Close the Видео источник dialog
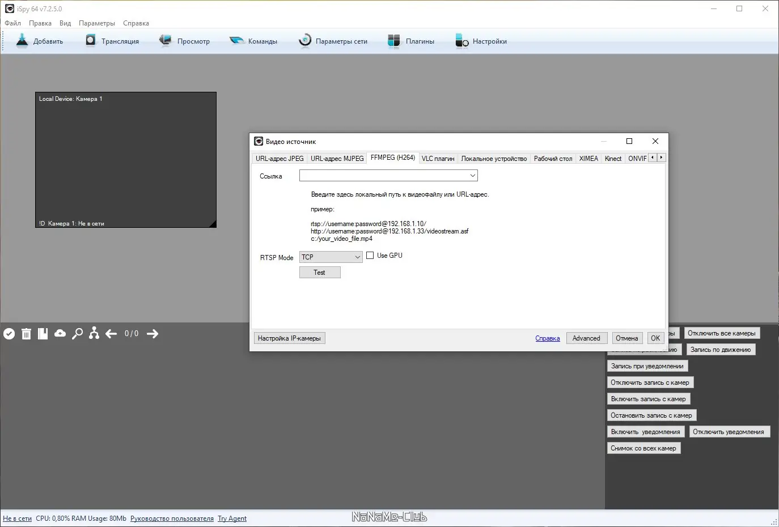This screenshot has width=779, height=527. click(x=655, y=141)
